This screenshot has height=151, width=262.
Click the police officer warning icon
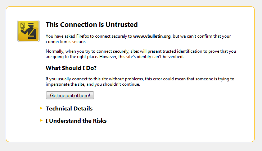click(28, 31)
